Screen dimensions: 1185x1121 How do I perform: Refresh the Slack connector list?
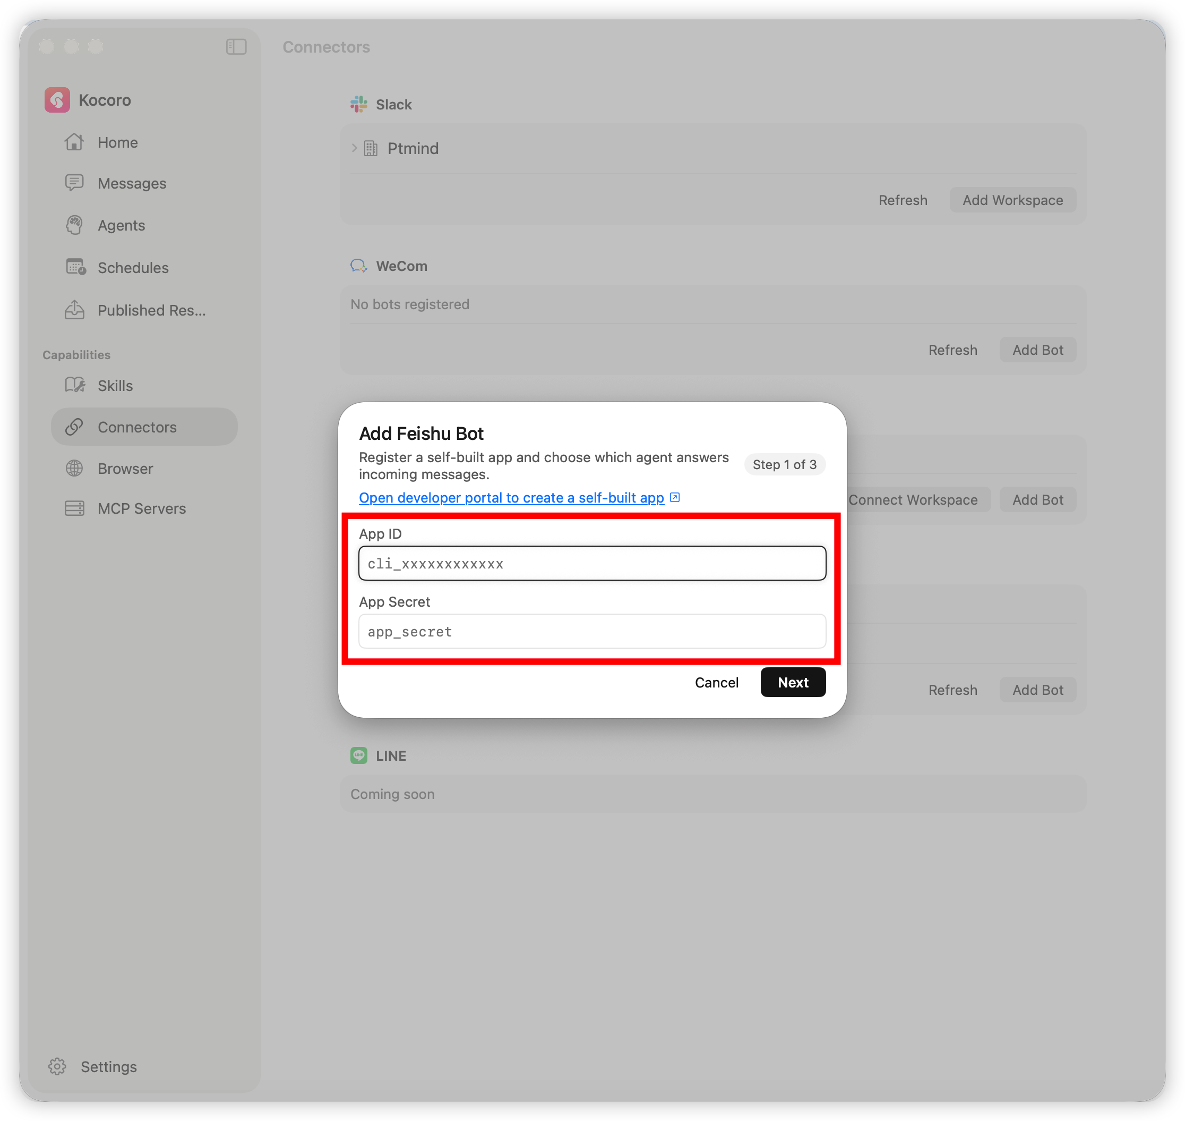pos(903,200)
